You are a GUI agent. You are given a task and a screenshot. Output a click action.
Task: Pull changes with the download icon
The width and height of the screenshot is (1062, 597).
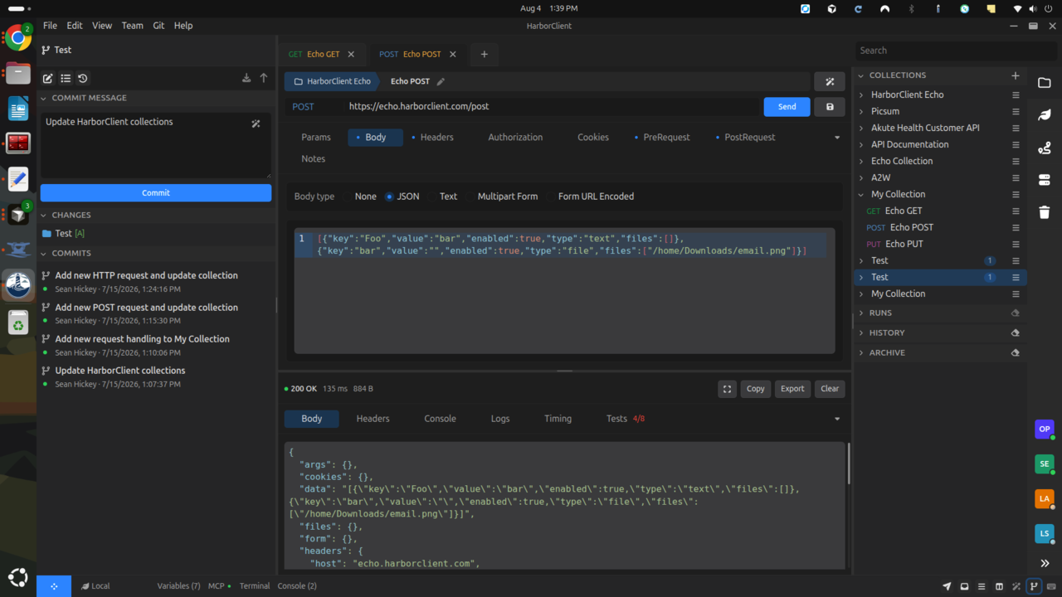pos(246,78)
